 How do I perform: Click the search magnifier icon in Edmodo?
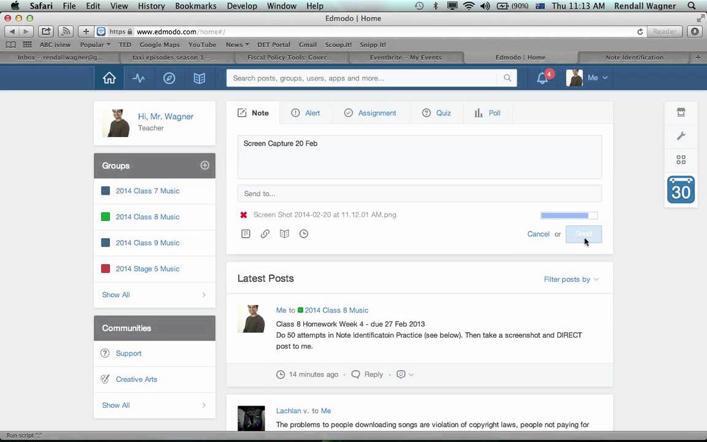(508, 78)
